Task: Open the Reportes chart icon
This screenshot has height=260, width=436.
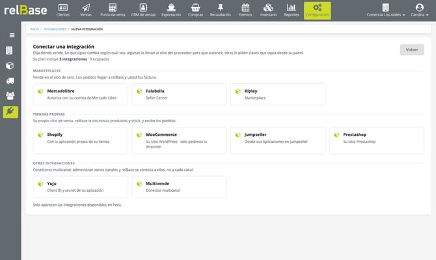Action: (292, 8)
